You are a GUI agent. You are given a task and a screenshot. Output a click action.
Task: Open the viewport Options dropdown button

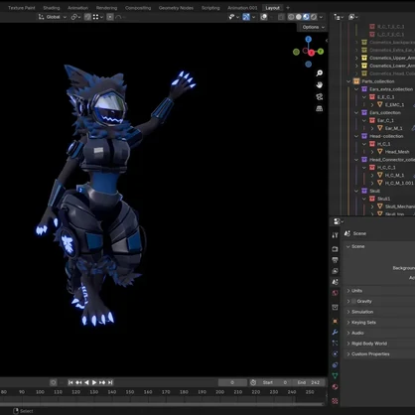[x=313, y=27]
